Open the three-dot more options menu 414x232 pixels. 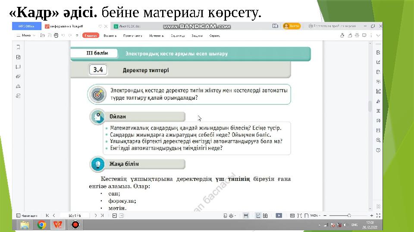coord(371,35)
